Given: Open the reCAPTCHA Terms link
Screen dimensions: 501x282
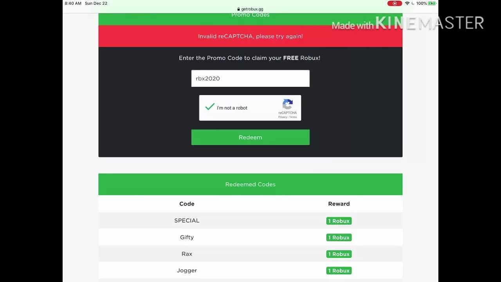Looking at the screenshot, I should tap(293, 117).
